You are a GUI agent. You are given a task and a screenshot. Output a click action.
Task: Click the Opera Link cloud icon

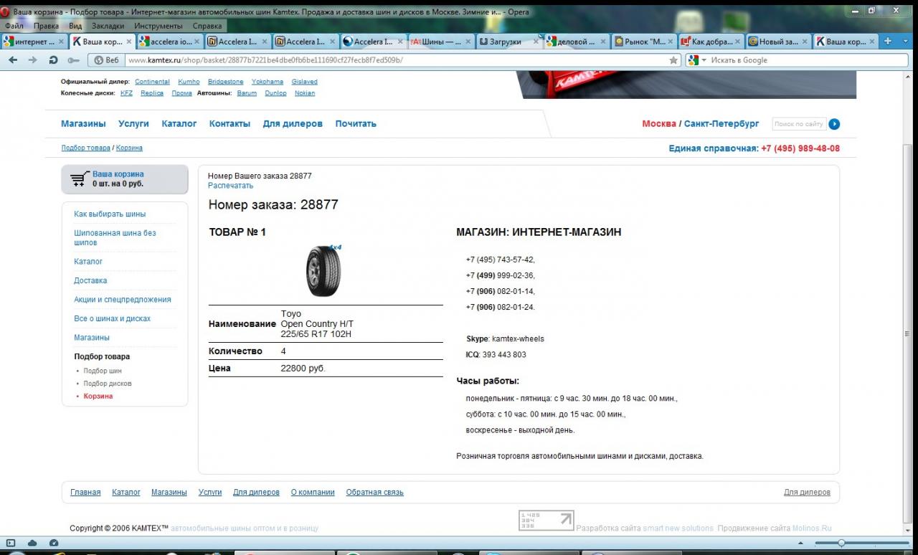pyautogui.click(x=32, y=543)
